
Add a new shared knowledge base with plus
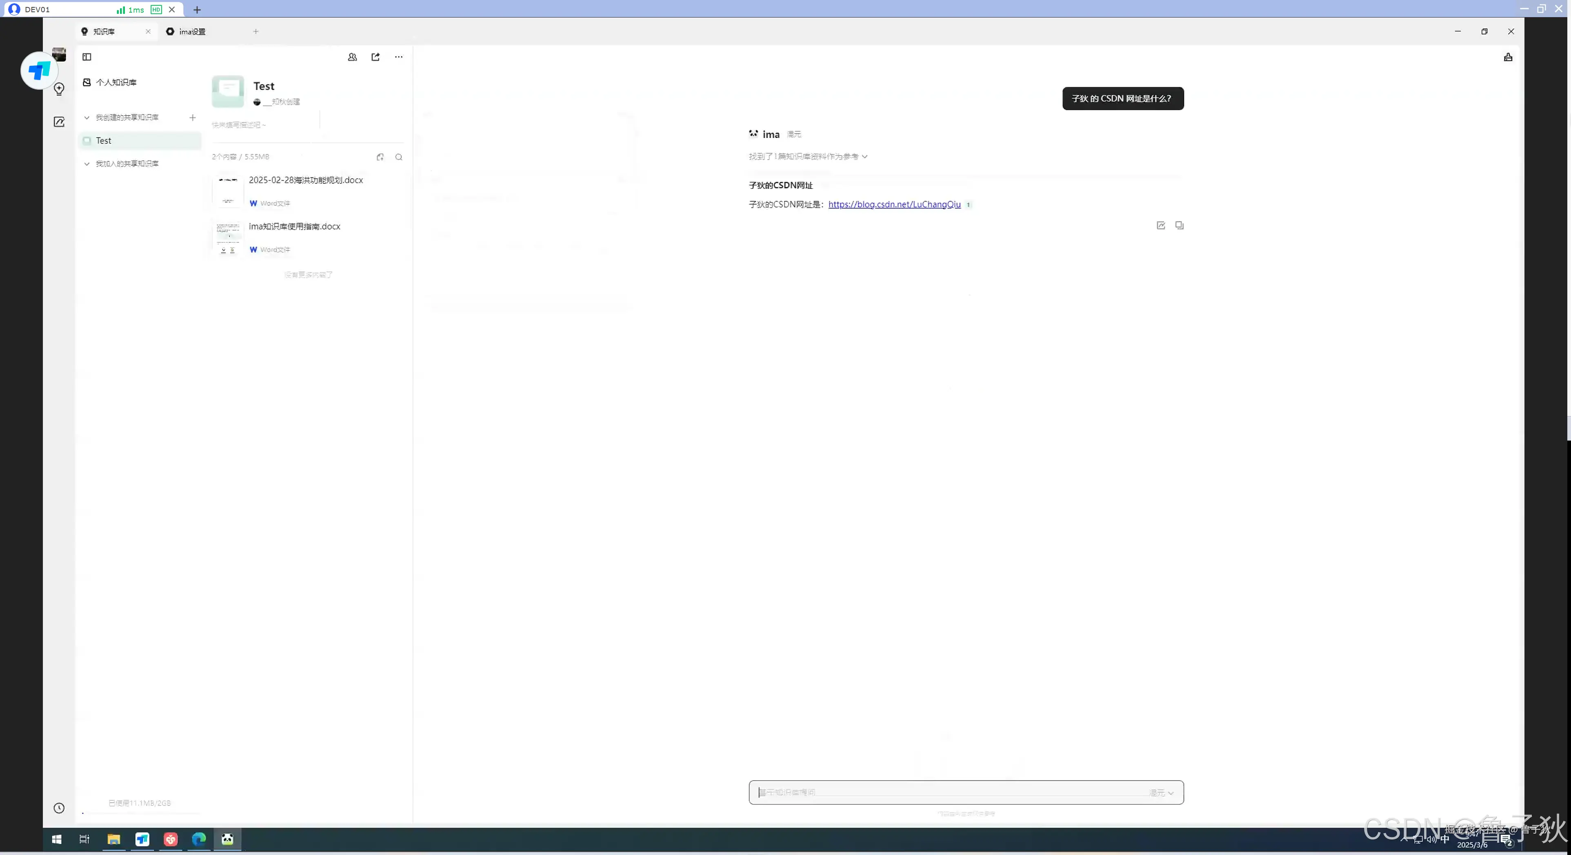pos(193,117)
